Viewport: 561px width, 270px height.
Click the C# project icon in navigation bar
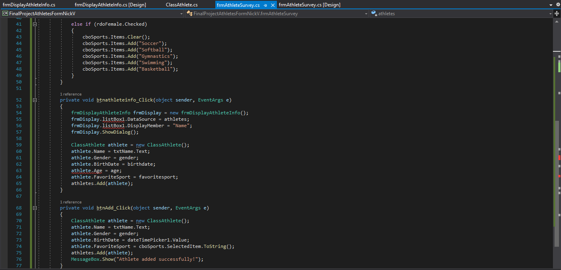(x=5, y=14)
